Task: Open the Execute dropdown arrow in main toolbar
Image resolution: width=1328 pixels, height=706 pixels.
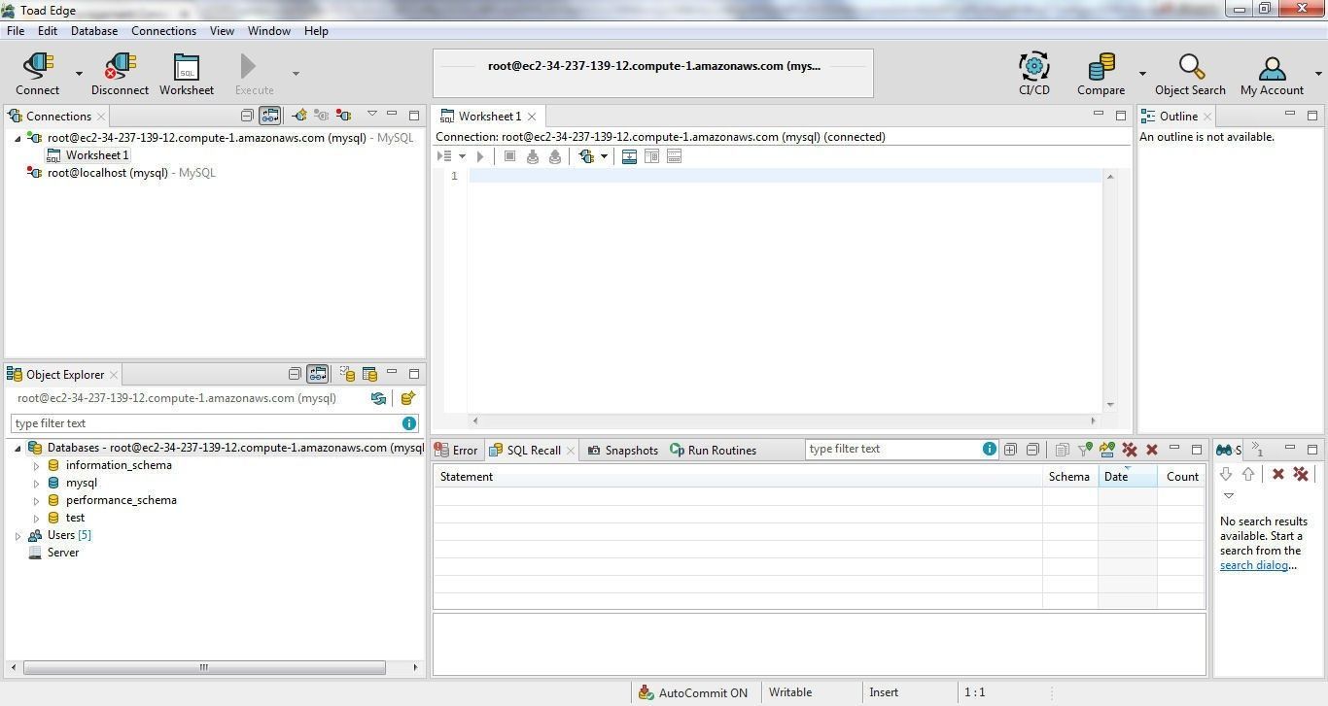Action: 296,73
